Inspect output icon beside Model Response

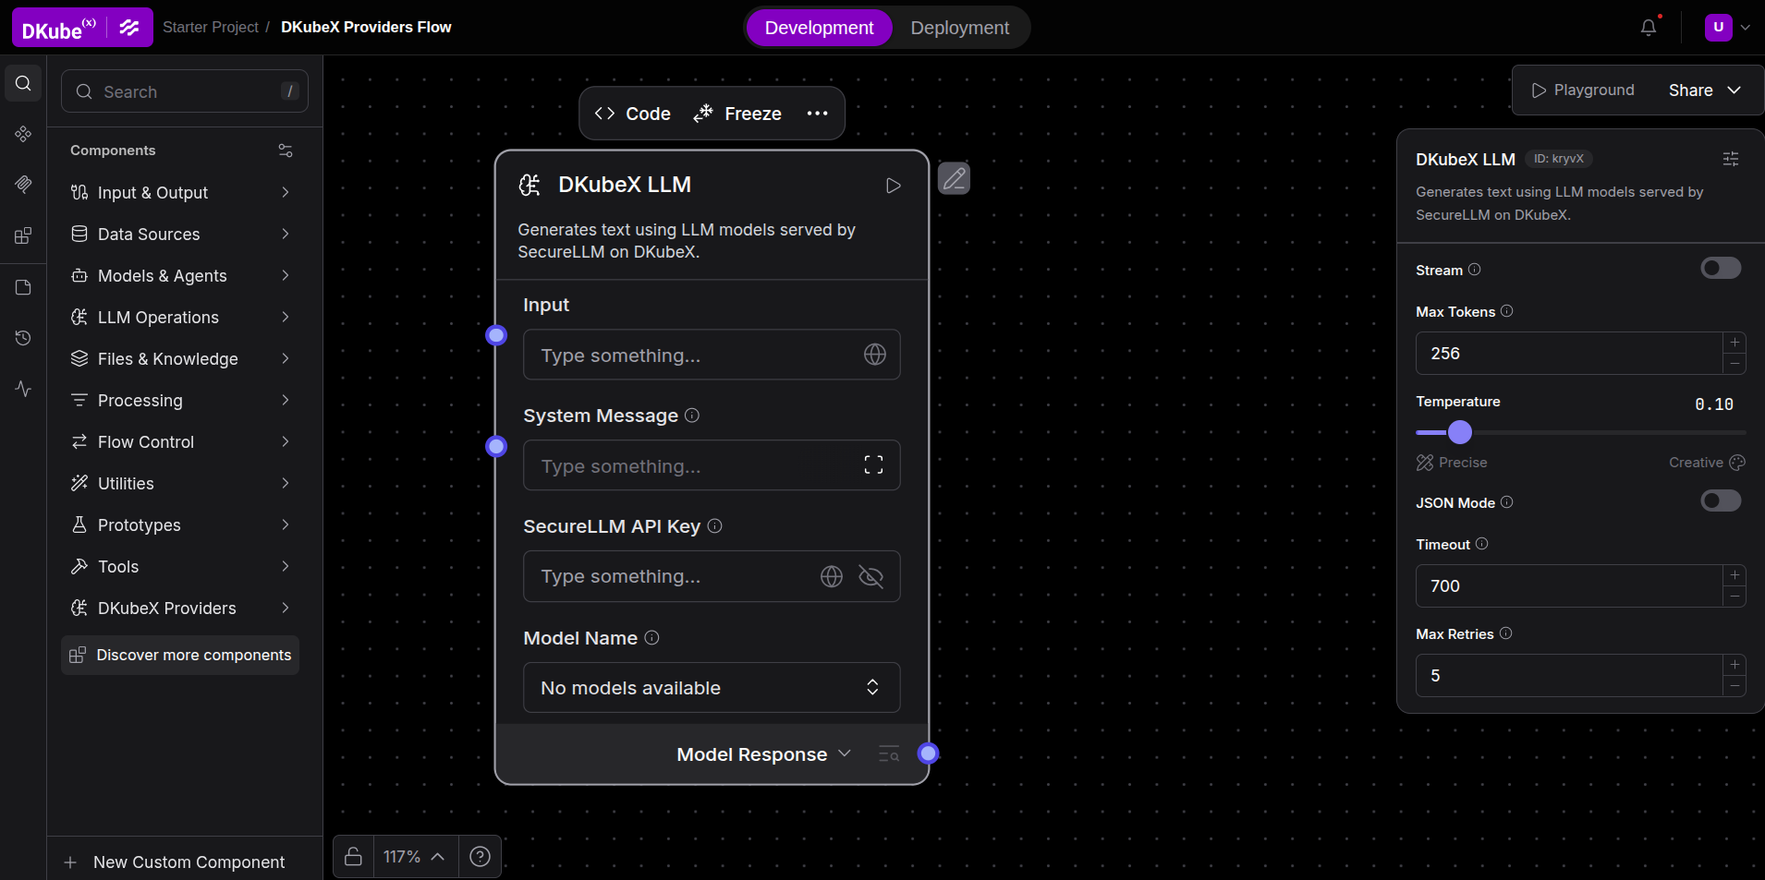click(x=889, y=754)
